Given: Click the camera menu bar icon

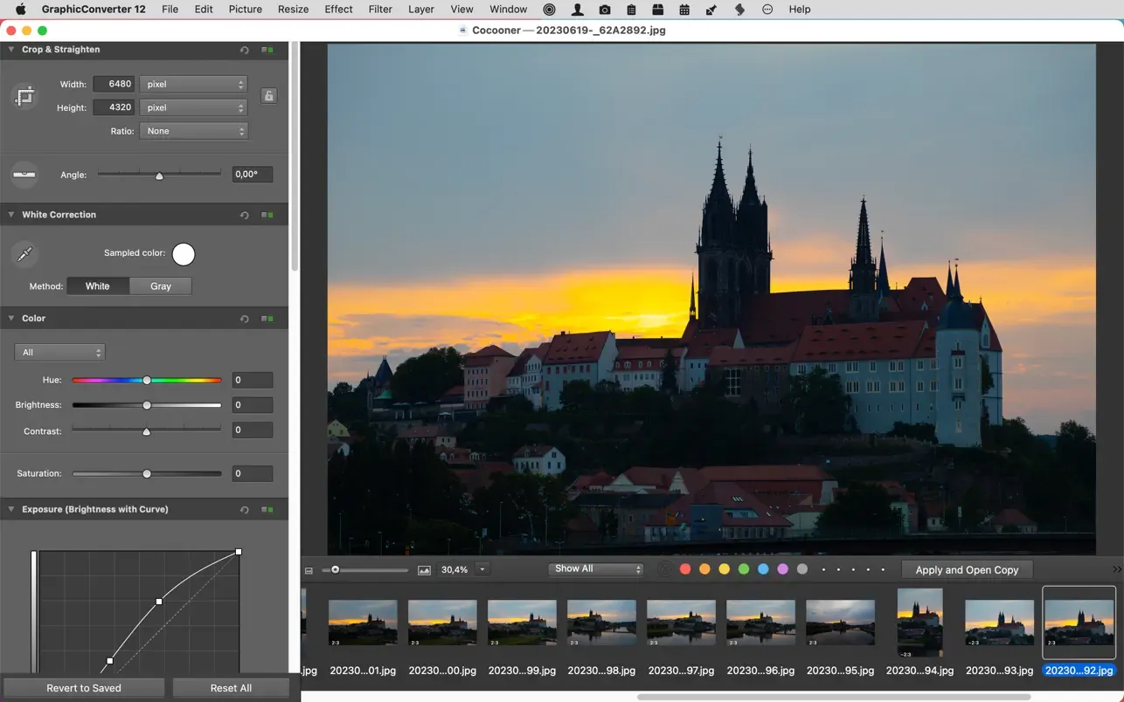Looking at the screenshot, I should pyautogui.click(x=604, y=10).
